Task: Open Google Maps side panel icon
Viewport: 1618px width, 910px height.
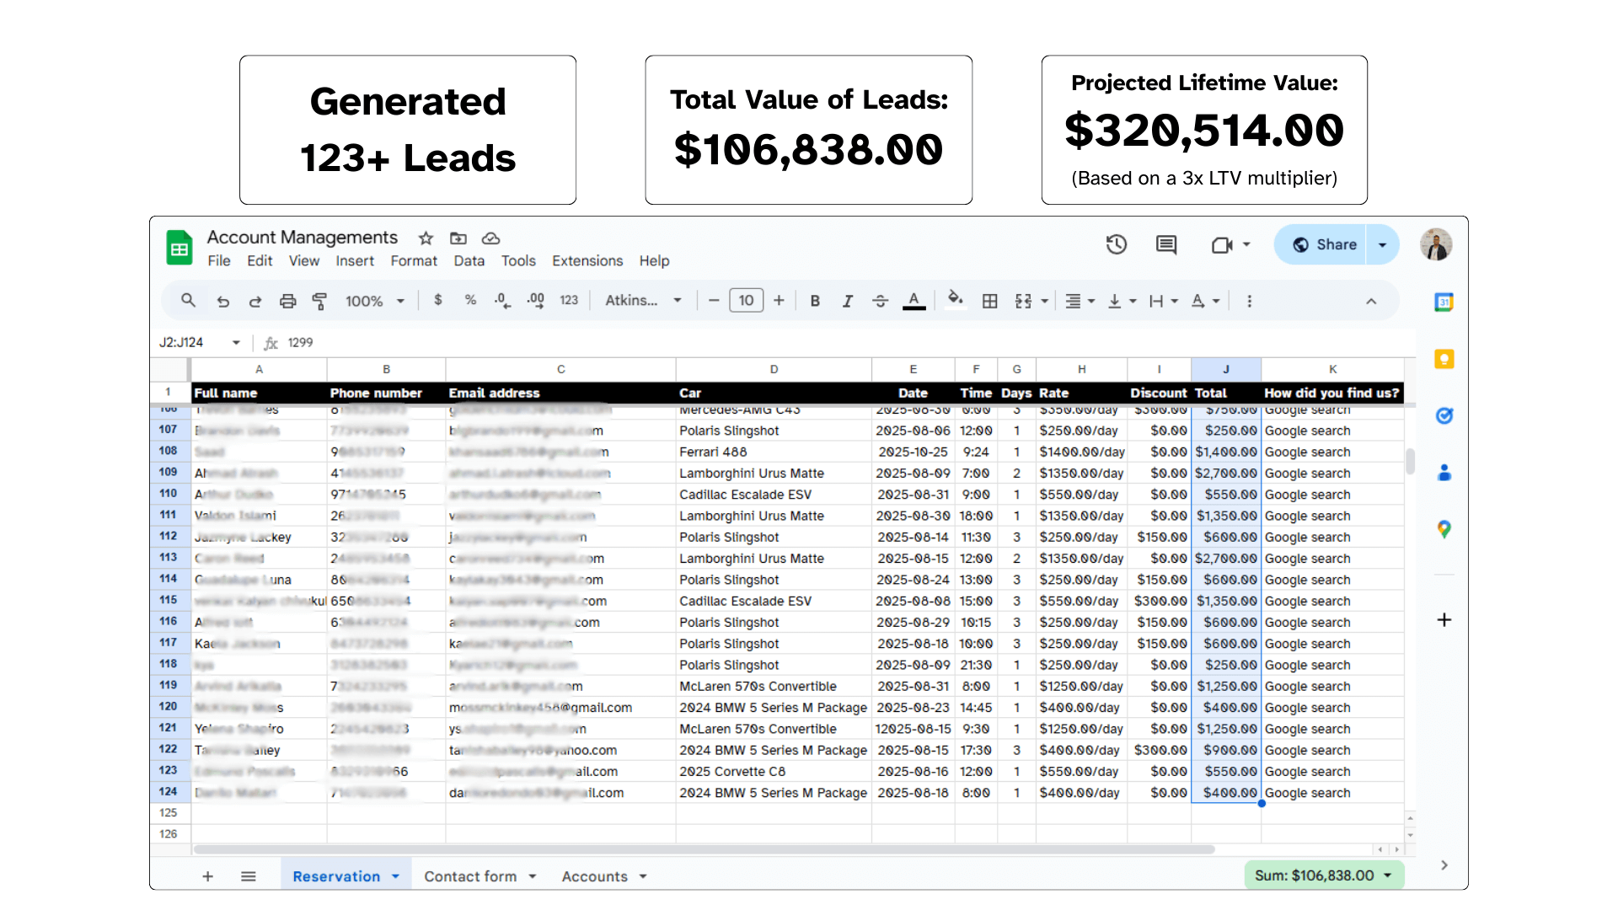Action: tap(1444, 529)
